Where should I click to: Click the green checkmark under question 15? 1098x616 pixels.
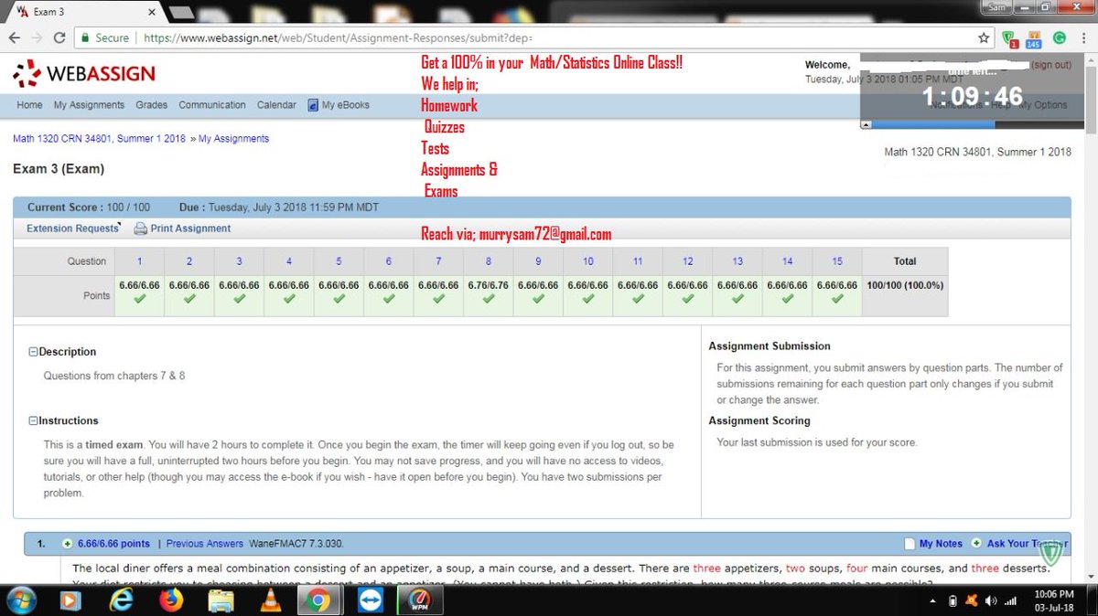pos(837,299)
